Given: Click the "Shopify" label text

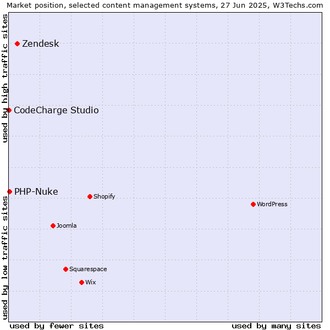Looking at the screenshot, I should pos(105,196).
